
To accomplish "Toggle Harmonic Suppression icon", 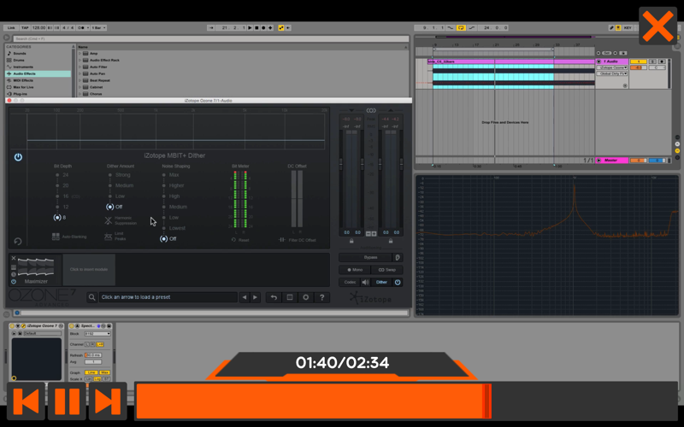I will (x=109, y=220).
